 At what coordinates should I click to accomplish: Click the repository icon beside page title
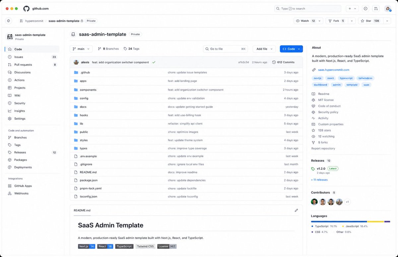tap(73, 34)
